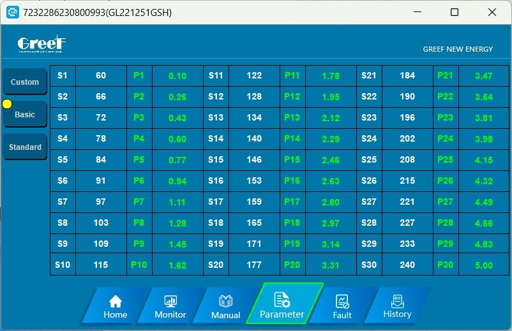
Task: Click the S30 value cell showing 240
Action: 407,265
